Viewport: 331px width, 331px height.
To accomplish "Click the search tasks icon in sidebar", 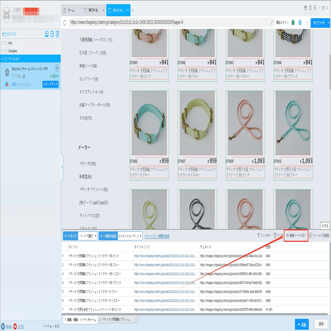I will 57,34.
